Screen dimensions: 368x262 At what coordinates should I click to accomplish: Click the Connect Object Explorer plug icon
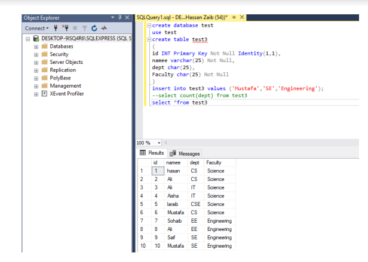point(56,28)
